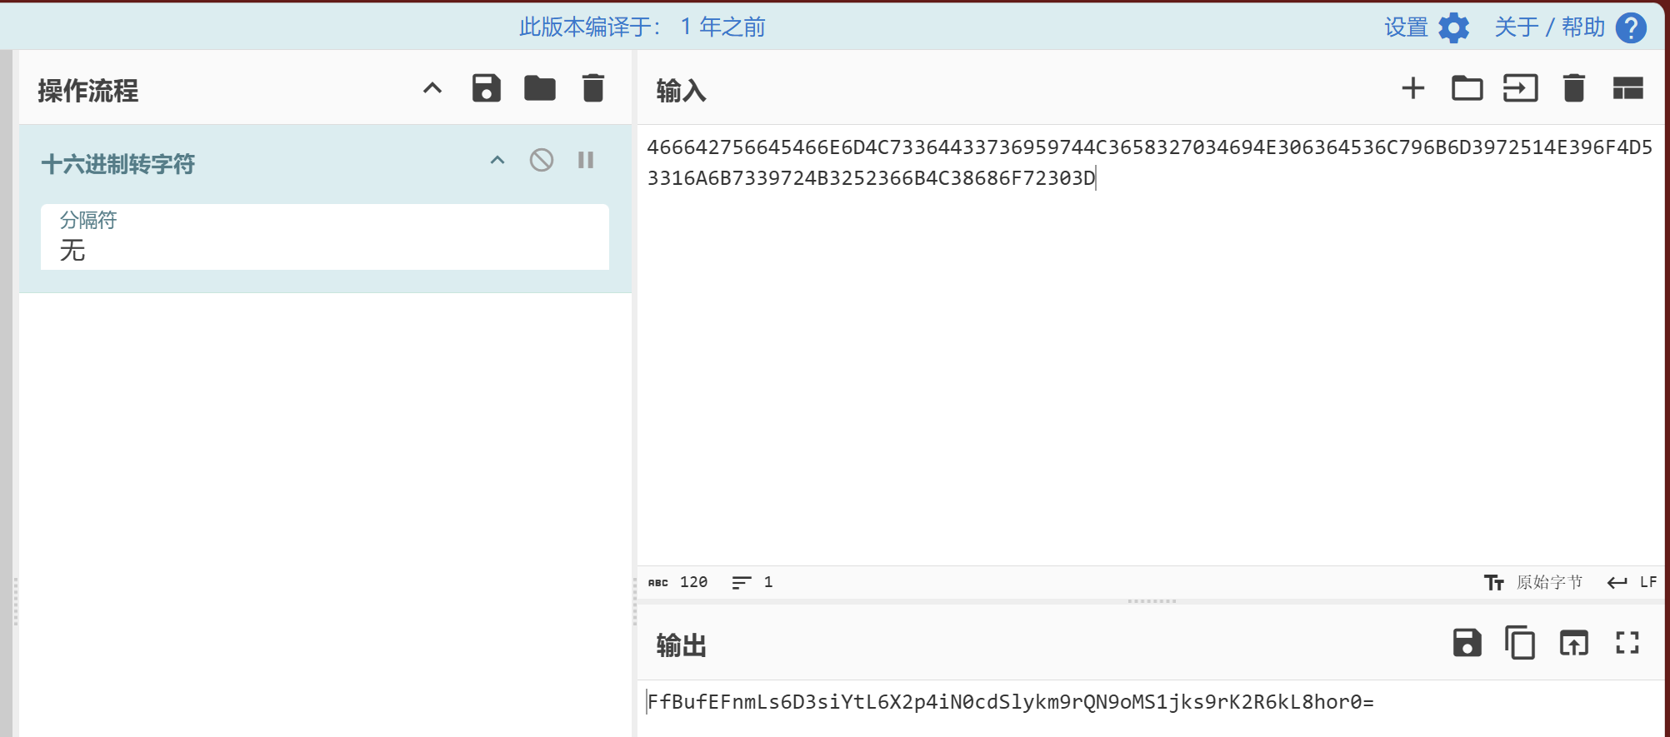Open a folder as input
Screen dimensions: 1670x737
tap(1467, 88)
